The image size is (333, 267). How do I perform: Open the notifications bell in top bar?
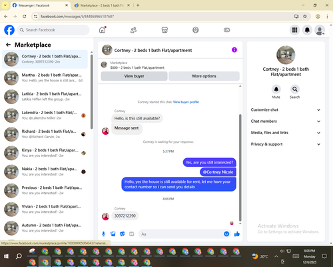click(307, 30)
